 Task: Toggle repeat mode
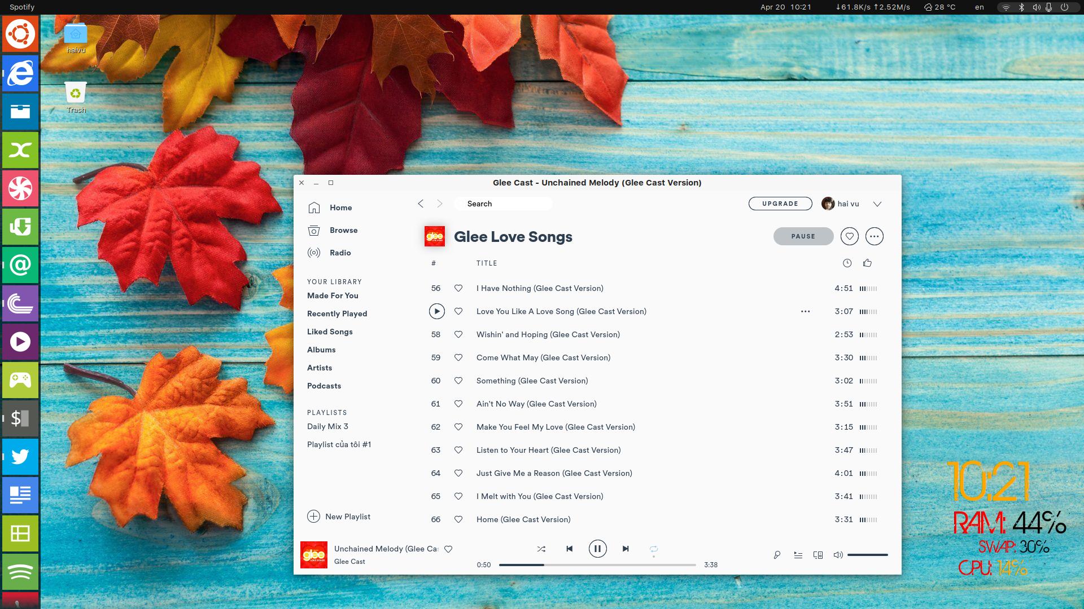tap(654, 549)
